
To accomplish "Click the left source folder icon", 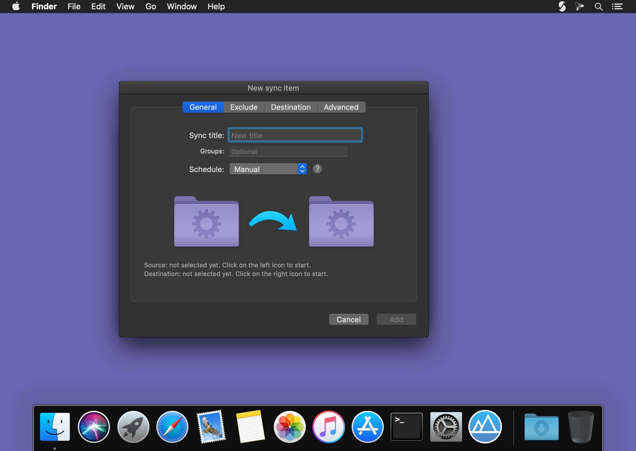I will pos(206,222).
